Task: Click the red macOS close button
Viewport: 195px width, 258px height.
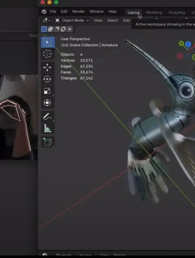Action: (43, 2)
